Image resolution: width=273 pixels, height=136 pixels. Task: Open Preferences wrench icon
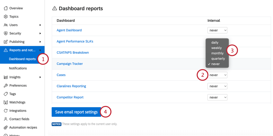[x=6, y=85]
